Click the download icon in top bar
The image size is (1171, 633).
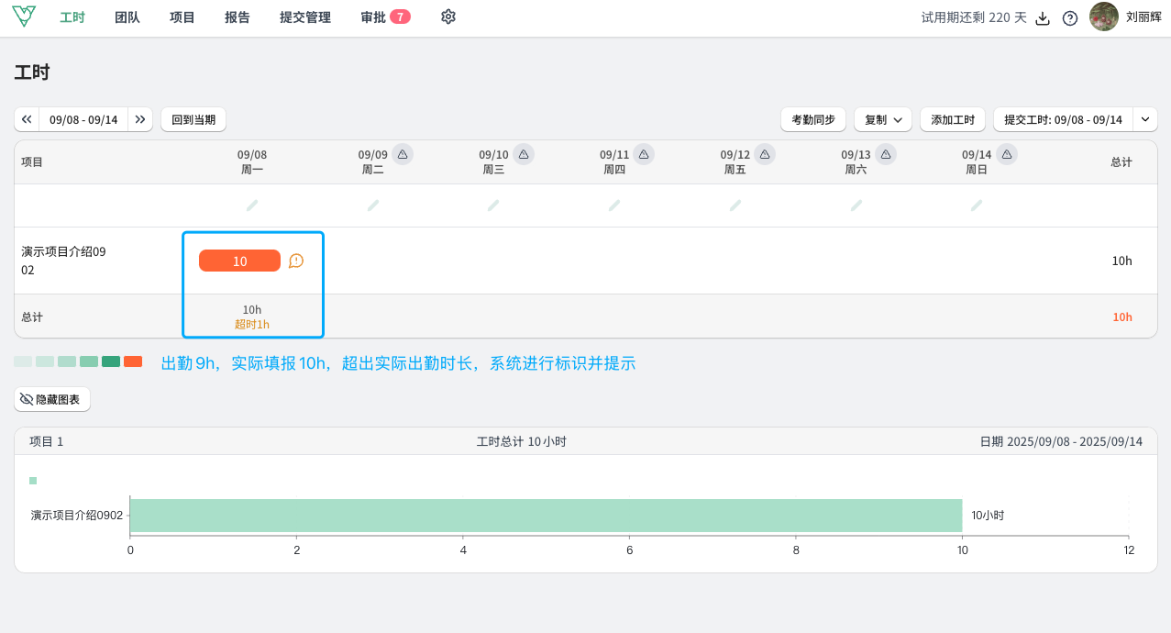pyautogui.click(x=1043, y=18)
